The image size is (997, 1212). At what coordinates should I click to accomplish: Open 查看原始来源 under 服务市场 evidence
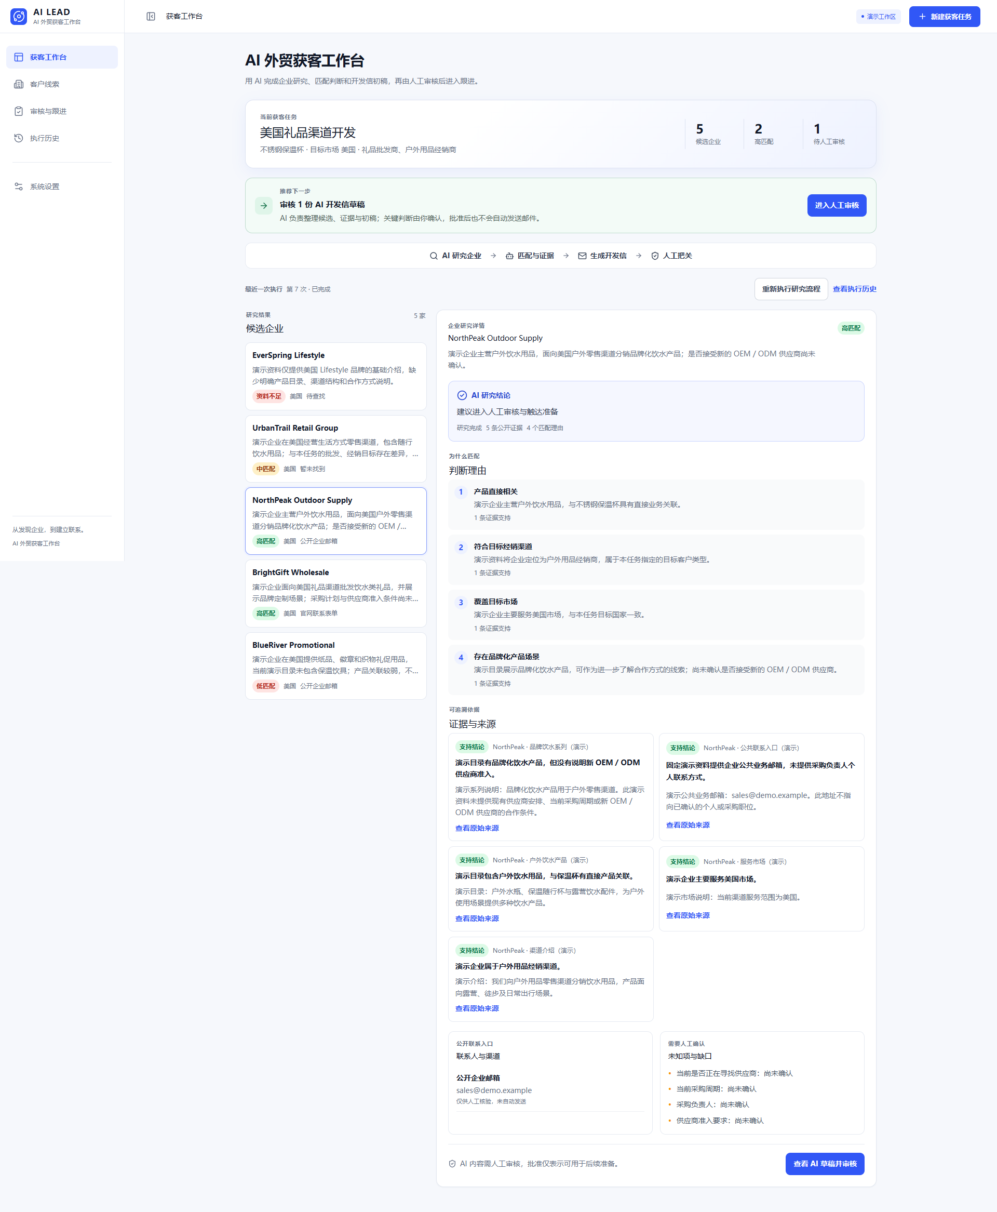tap(688, 915)
